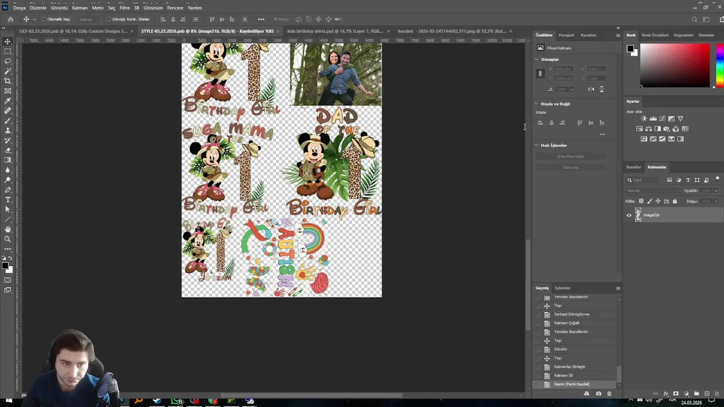Collapse the Hizala ve Dağıt section

(537, 104)
